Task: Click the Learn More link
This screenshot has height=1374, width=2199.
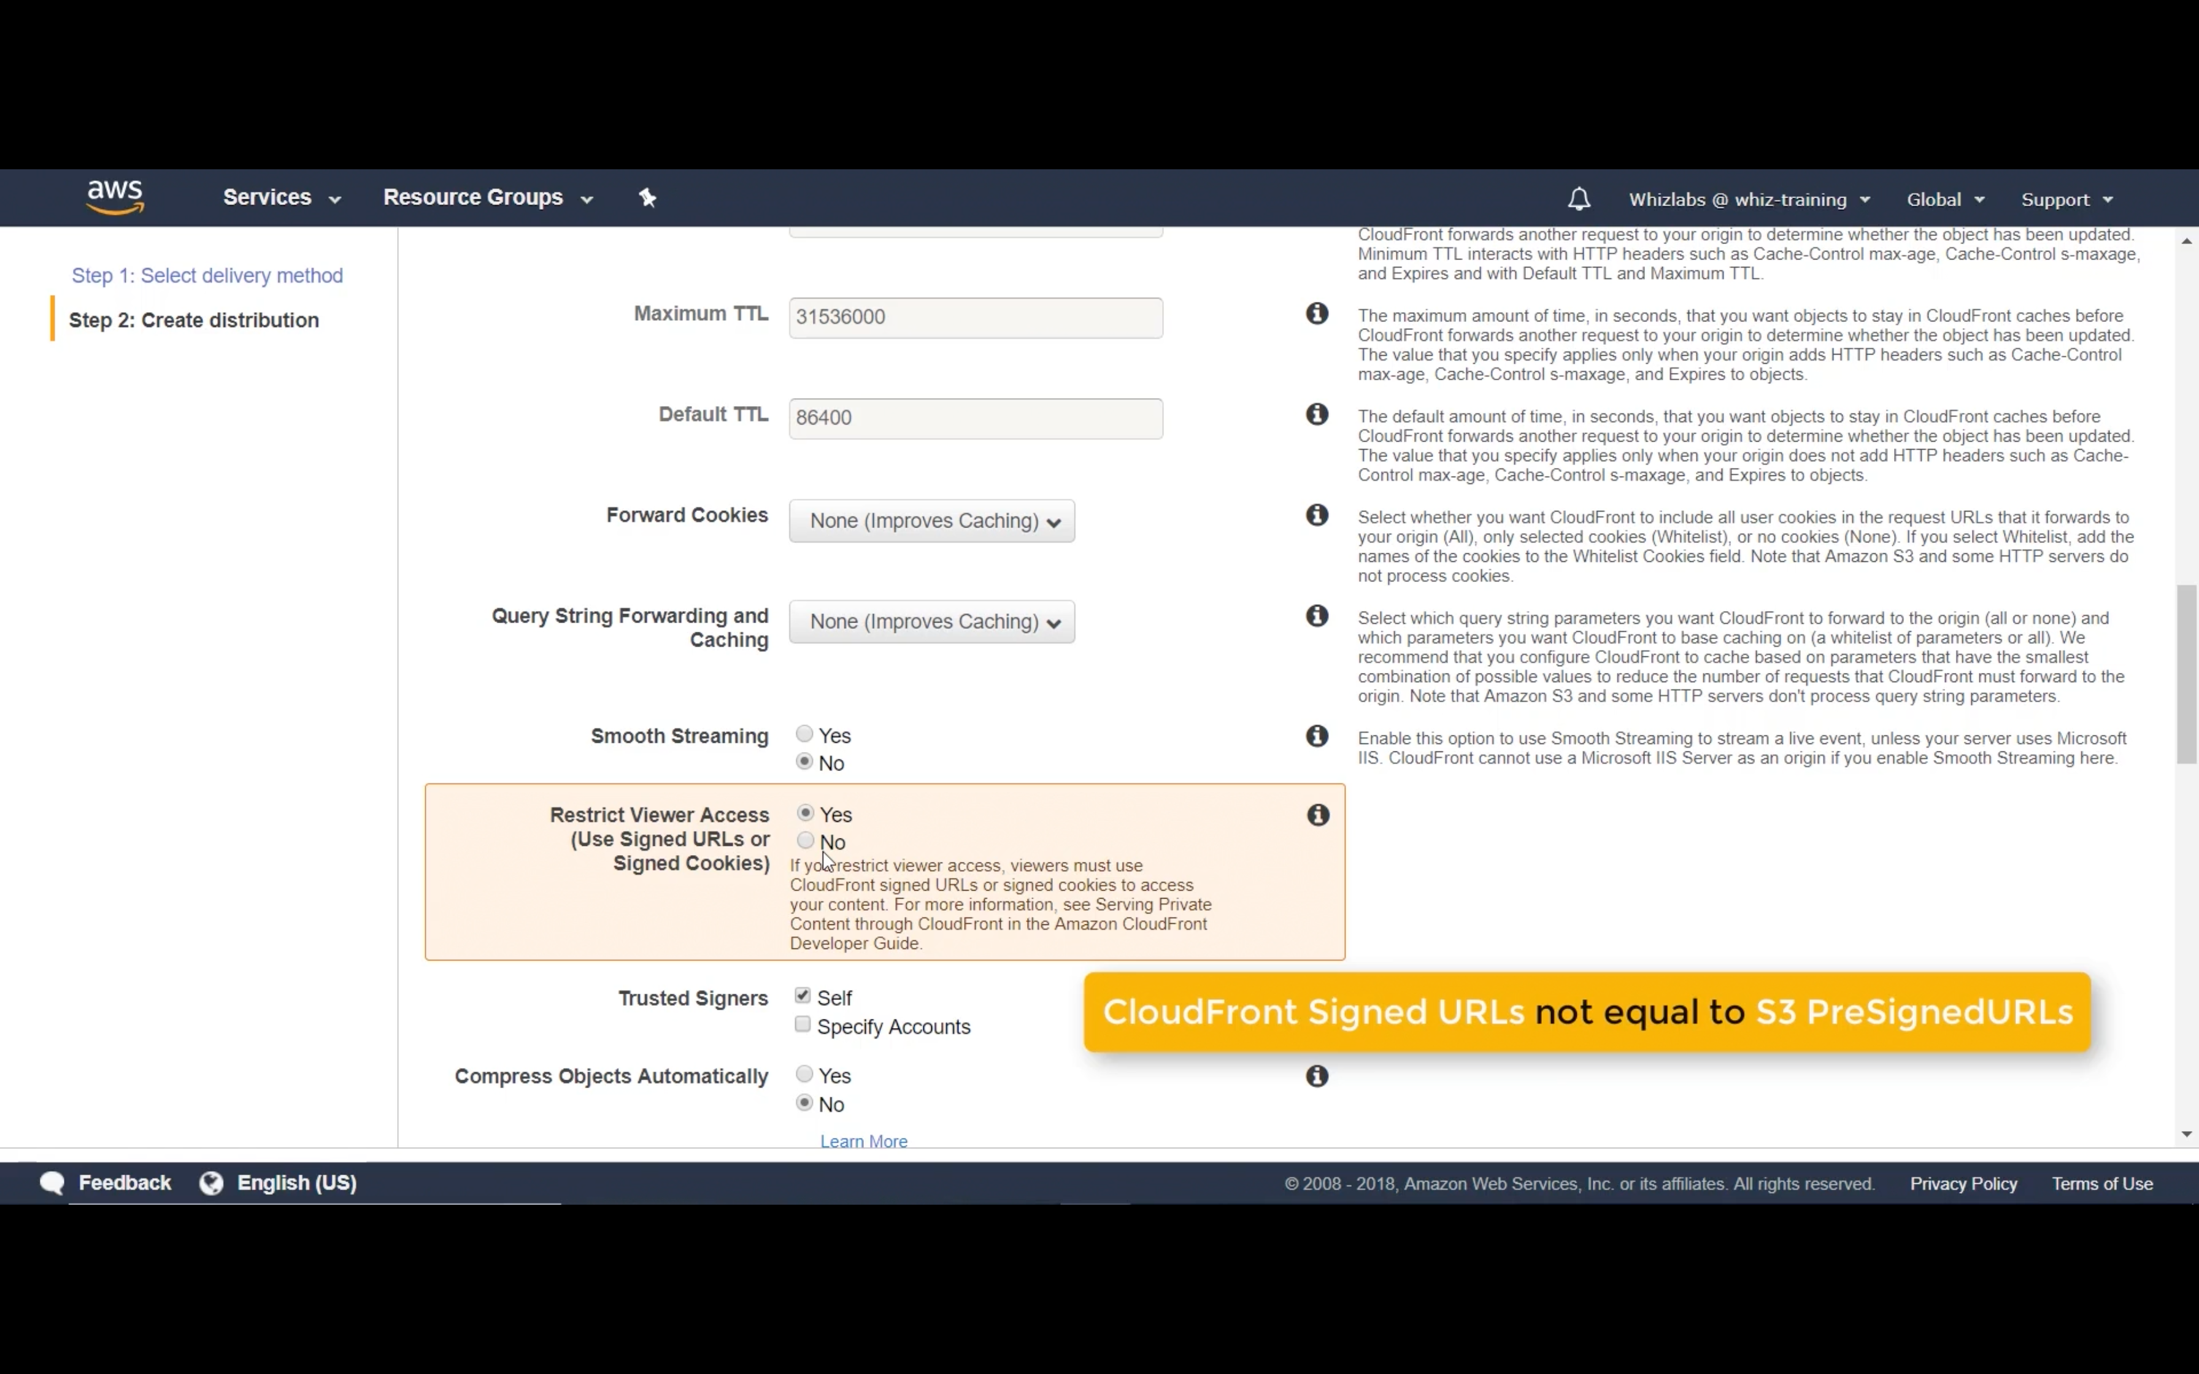Action: [x=863, y=1142]
